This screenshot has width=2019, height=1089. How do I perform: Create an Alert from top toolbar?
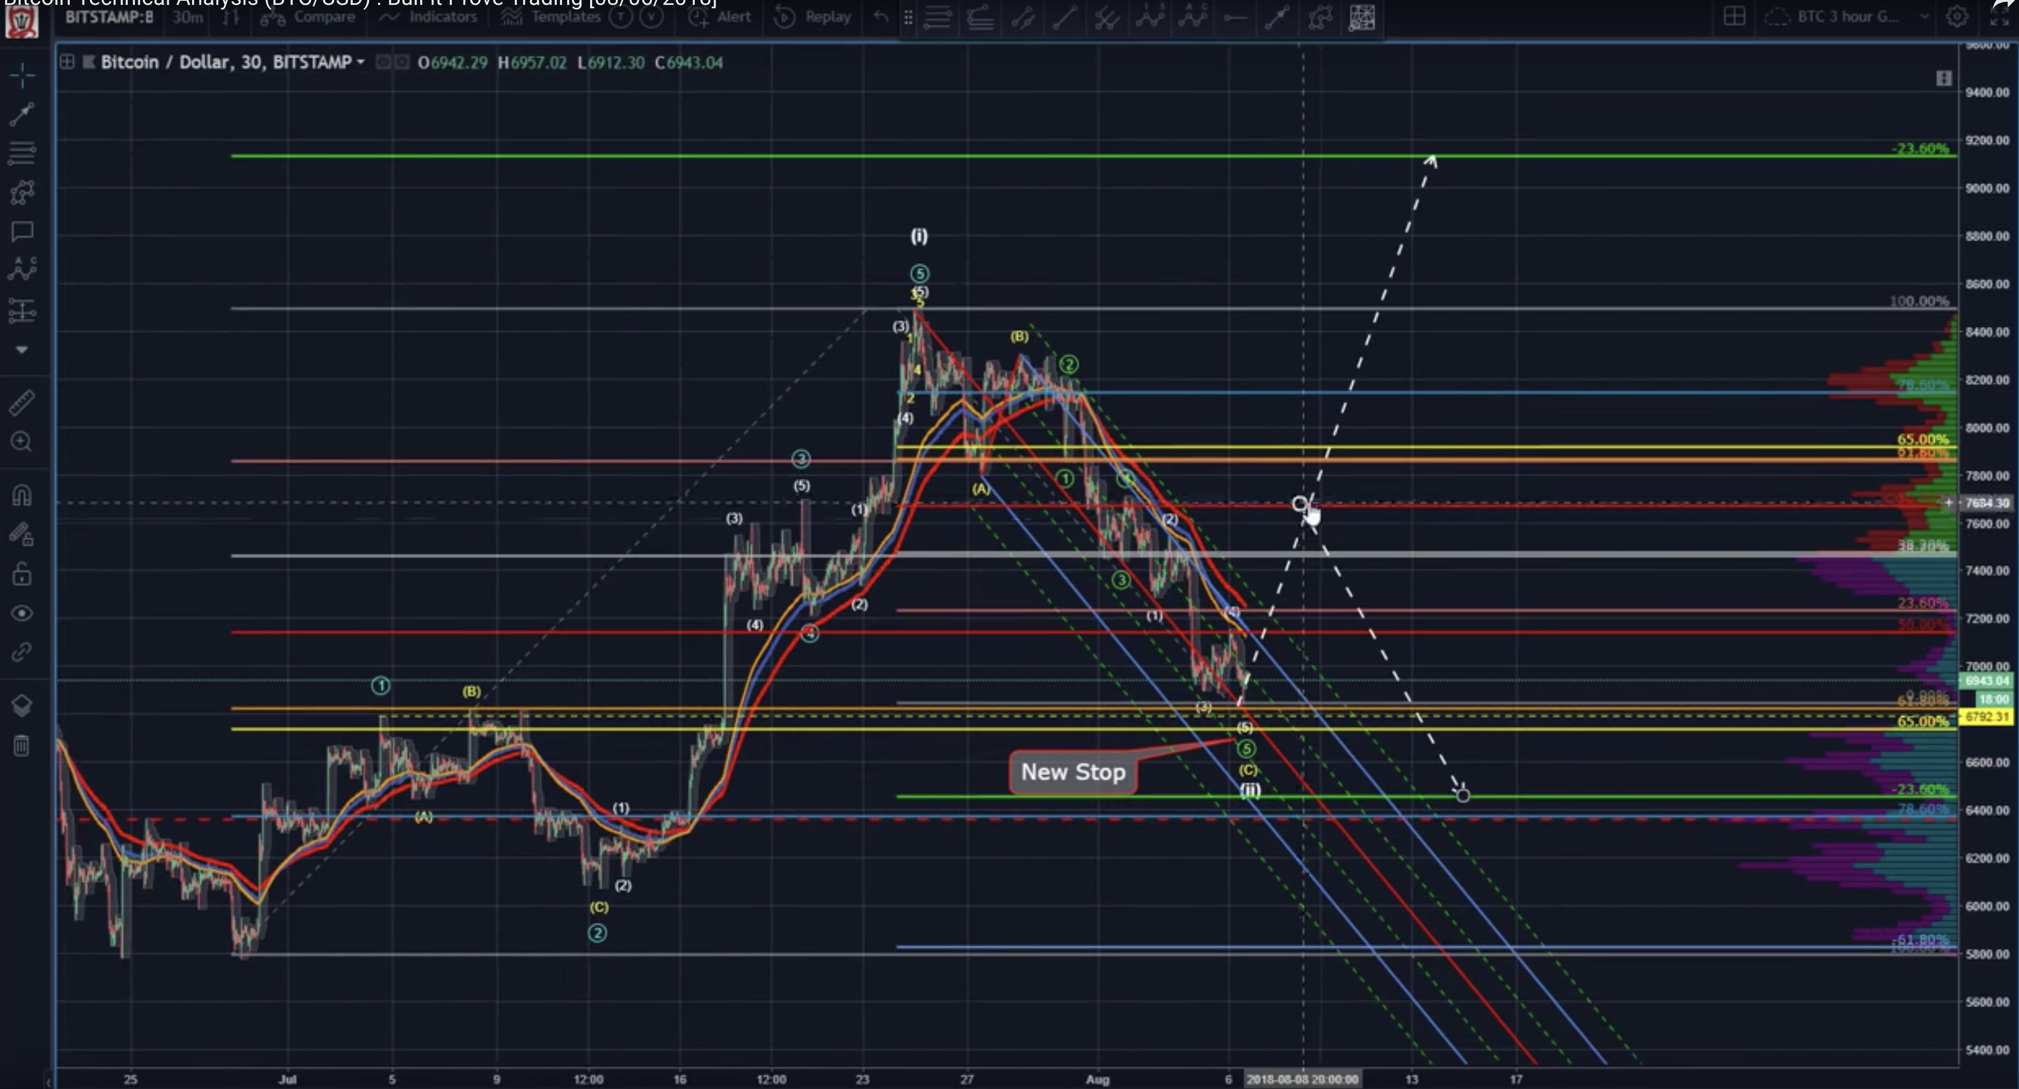719,17
